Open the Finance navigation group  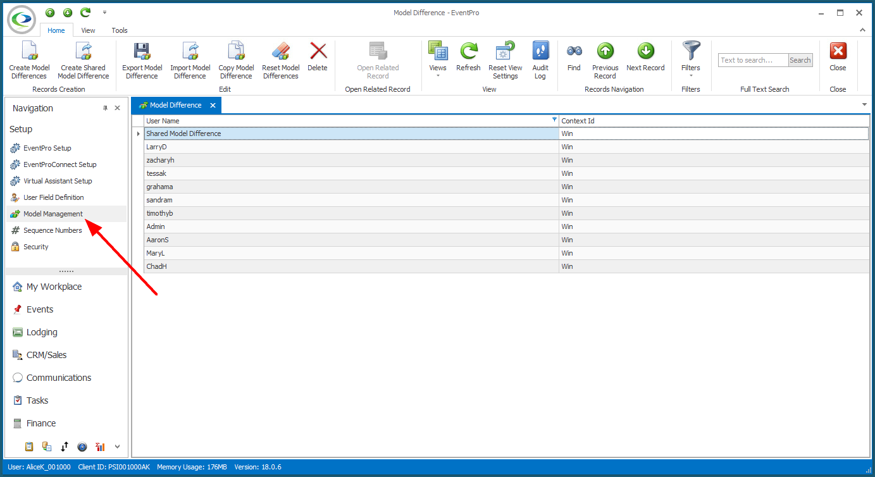pyautogui.click(x=66, y=423)
